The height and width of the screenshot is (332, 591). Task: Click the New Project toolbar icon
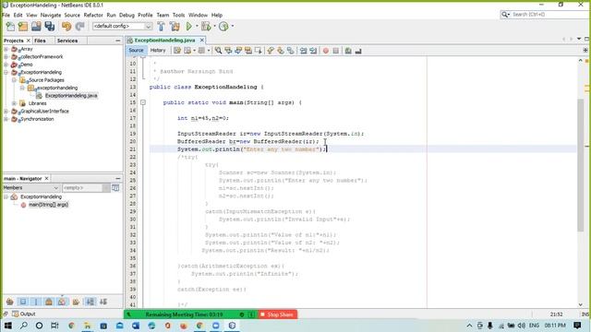click(23, 27)
